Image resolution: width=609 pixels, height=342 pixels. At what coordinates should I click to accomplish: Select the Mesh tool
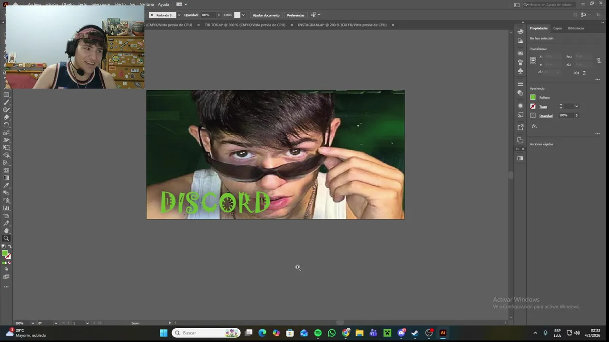(x=6, y=171)
